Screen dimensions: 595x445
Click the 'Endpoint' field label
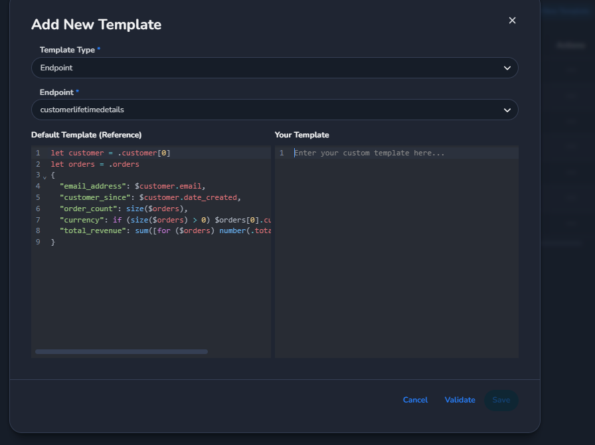click(x=56, y=92)
